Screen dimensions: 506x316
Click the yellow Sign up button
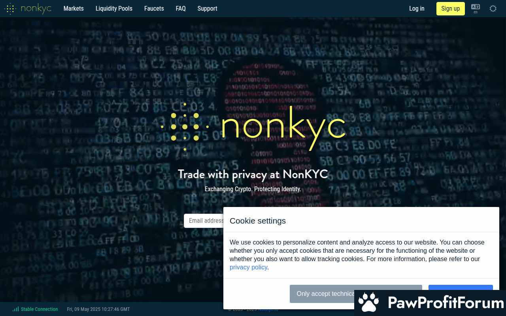(450, 8)
